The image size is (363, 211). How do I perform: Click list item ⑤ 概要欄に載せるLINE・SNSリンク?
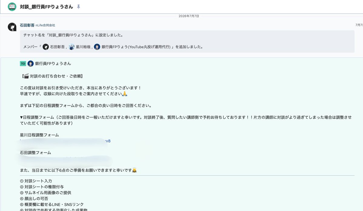pyautogui.click(x=52, y=205)
